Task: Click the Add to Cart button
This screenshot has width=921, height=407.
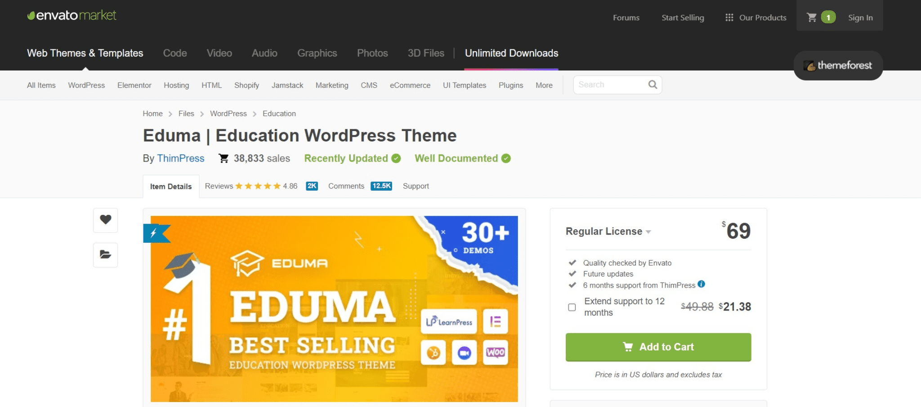Action: [x=658, y=347]
